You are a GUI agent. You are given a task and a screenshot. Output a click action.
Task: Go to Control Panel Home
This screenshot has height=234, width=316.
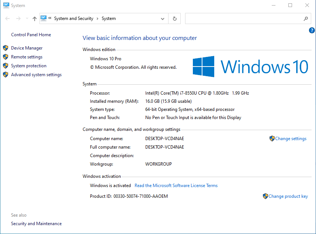[31, 35]
